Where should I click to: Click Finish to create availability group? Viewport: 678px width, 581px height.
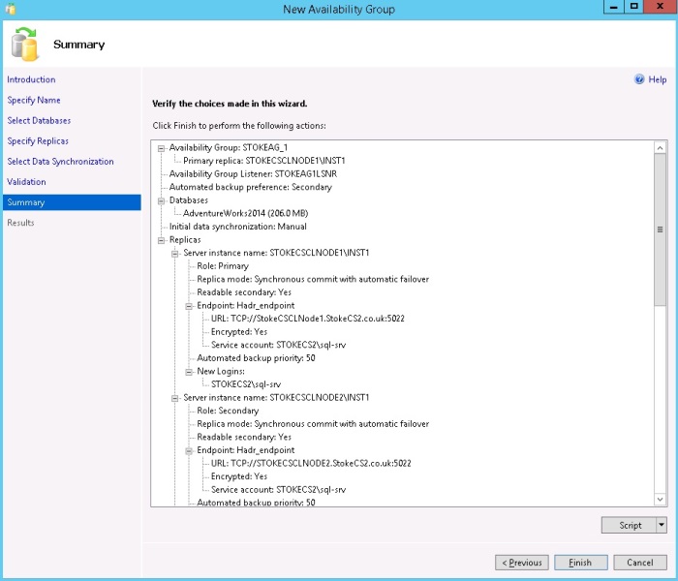pyautogui.click(x=581, y=563)
